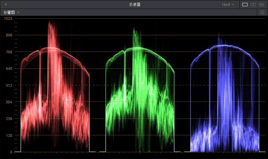
Task: Switch to dual scope view layout
Action: (253, 5)
